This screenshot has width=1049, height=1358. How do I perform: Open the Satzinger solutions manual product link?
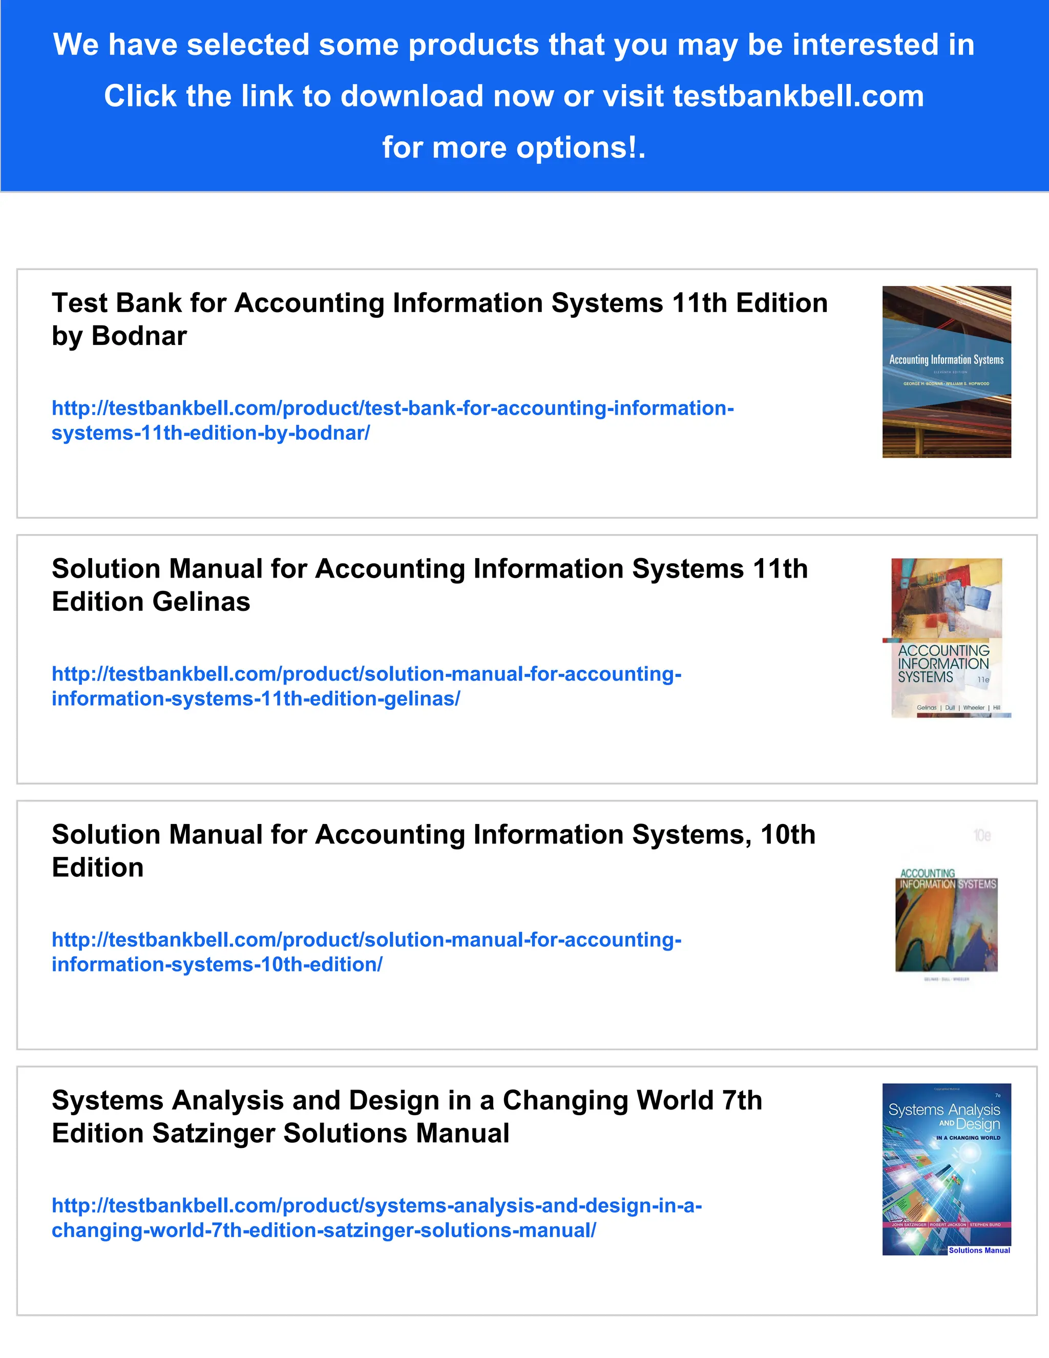376,1206
